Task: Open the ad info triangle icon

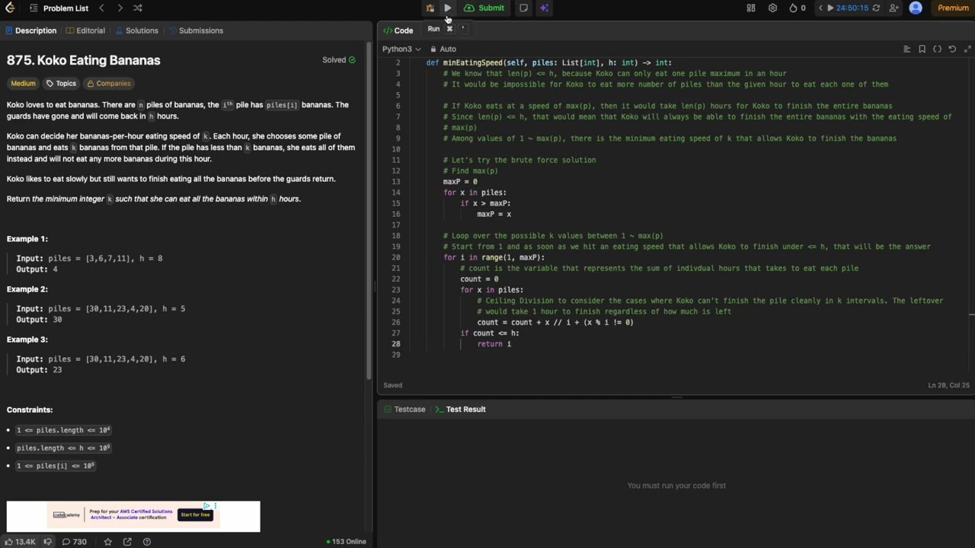Action: (206, 505)
